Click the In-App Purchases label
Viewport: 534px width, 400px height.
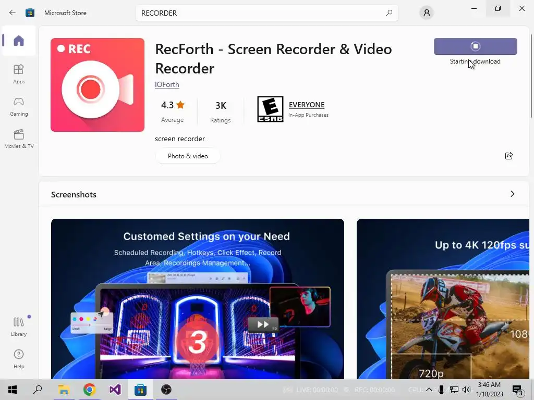[309, 115]
